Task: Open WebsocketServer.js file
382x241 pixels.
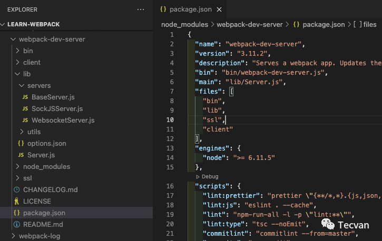Action: (x=63, y=120)
